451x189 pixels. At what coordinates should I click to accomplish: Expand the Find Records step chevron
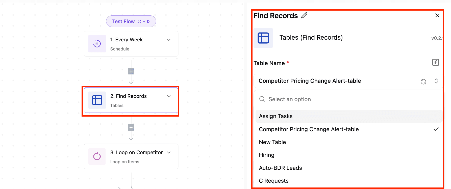[x=169, y=96]
